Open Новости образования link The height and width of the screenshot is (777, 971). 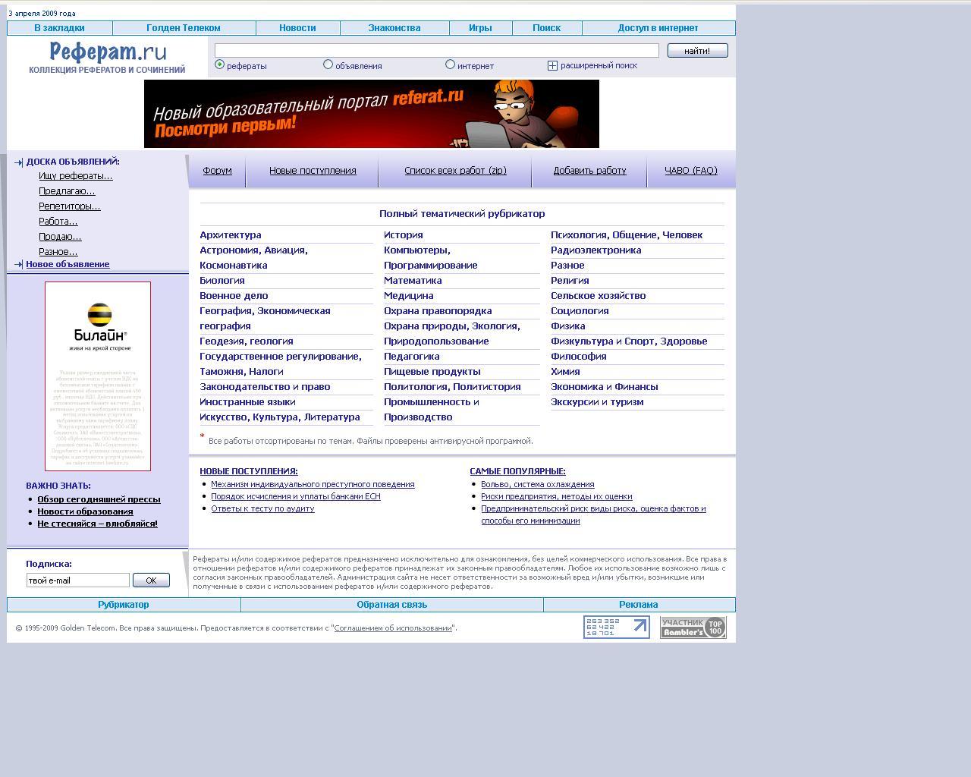click(85, 511)
